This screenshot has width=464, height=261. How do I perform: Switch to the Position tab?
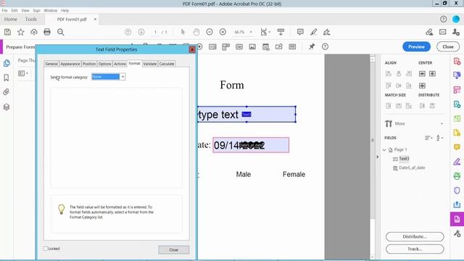click(89, 64)
